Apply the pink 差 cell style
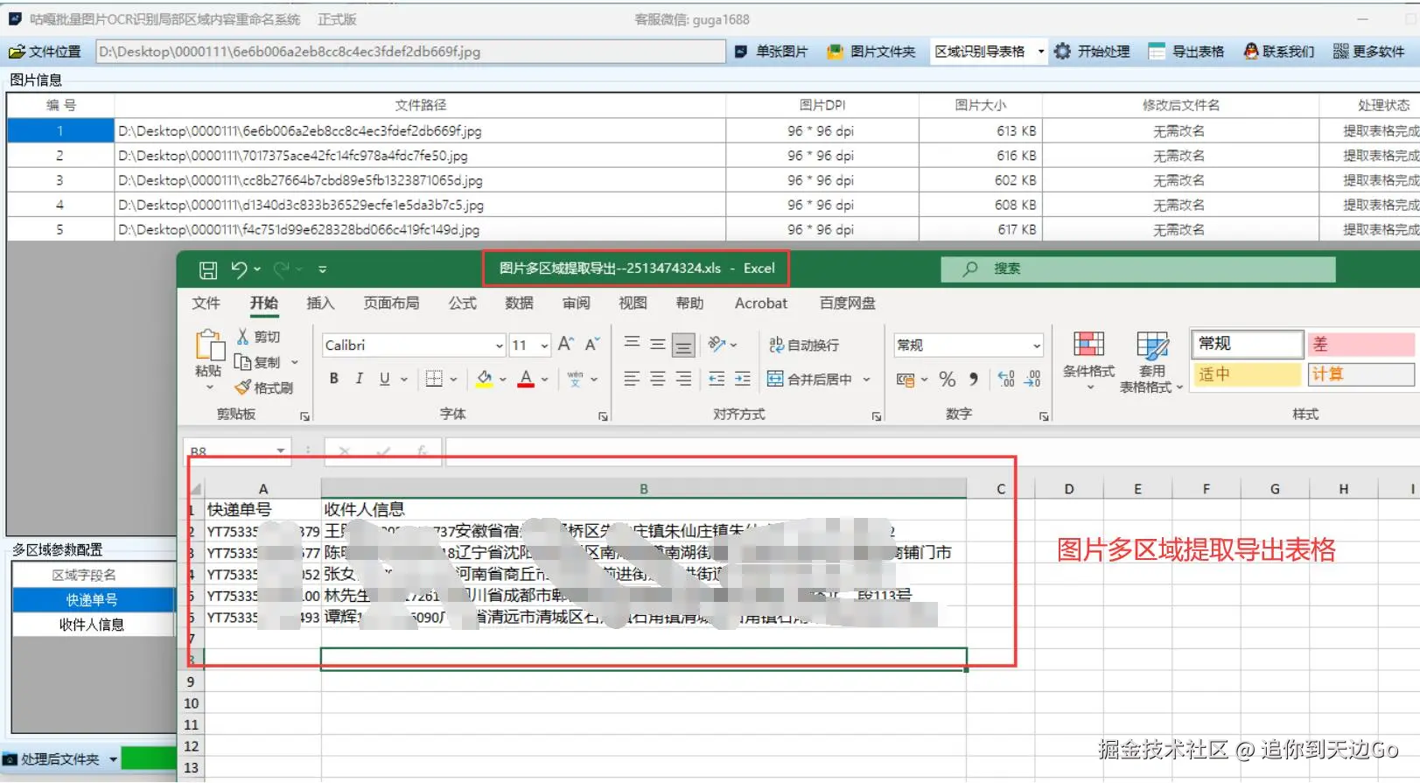 pos(1361,344)
